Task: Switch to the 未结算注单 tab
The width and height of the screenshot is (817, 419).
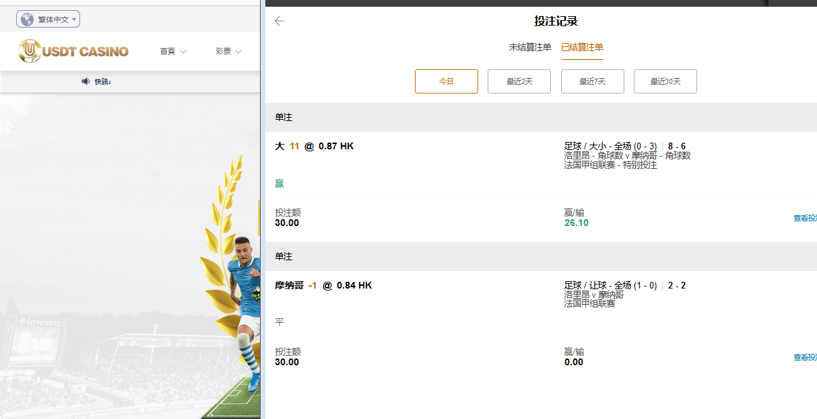Action: pyautogui.click(x=529, y=47)
